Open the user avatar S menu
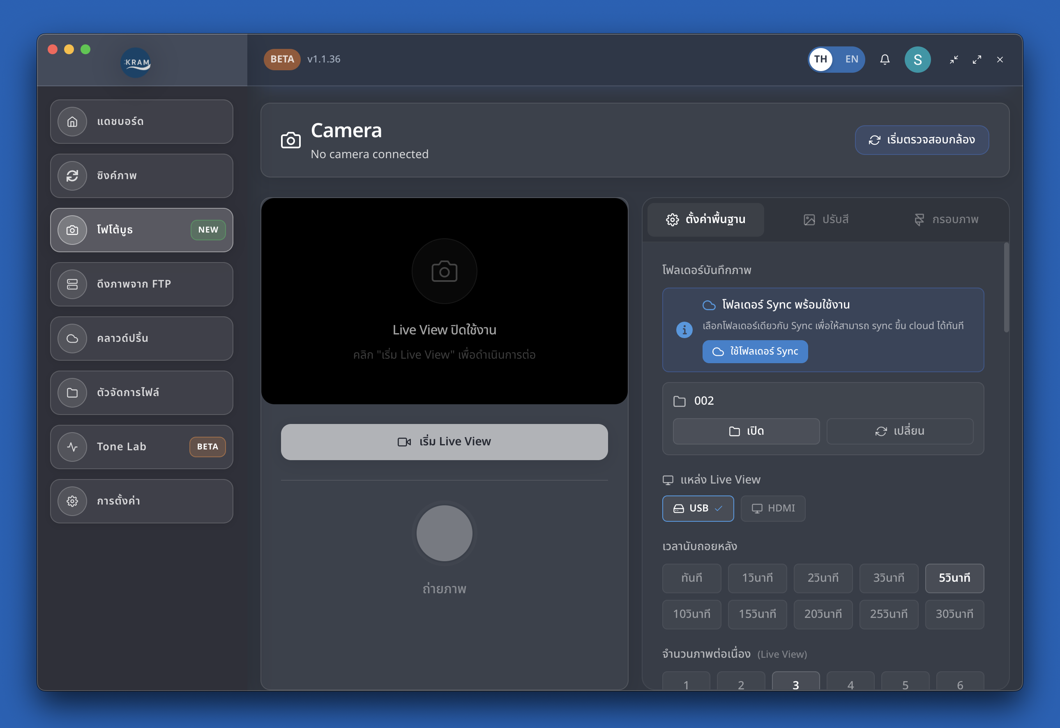 [x=917, y=59]
